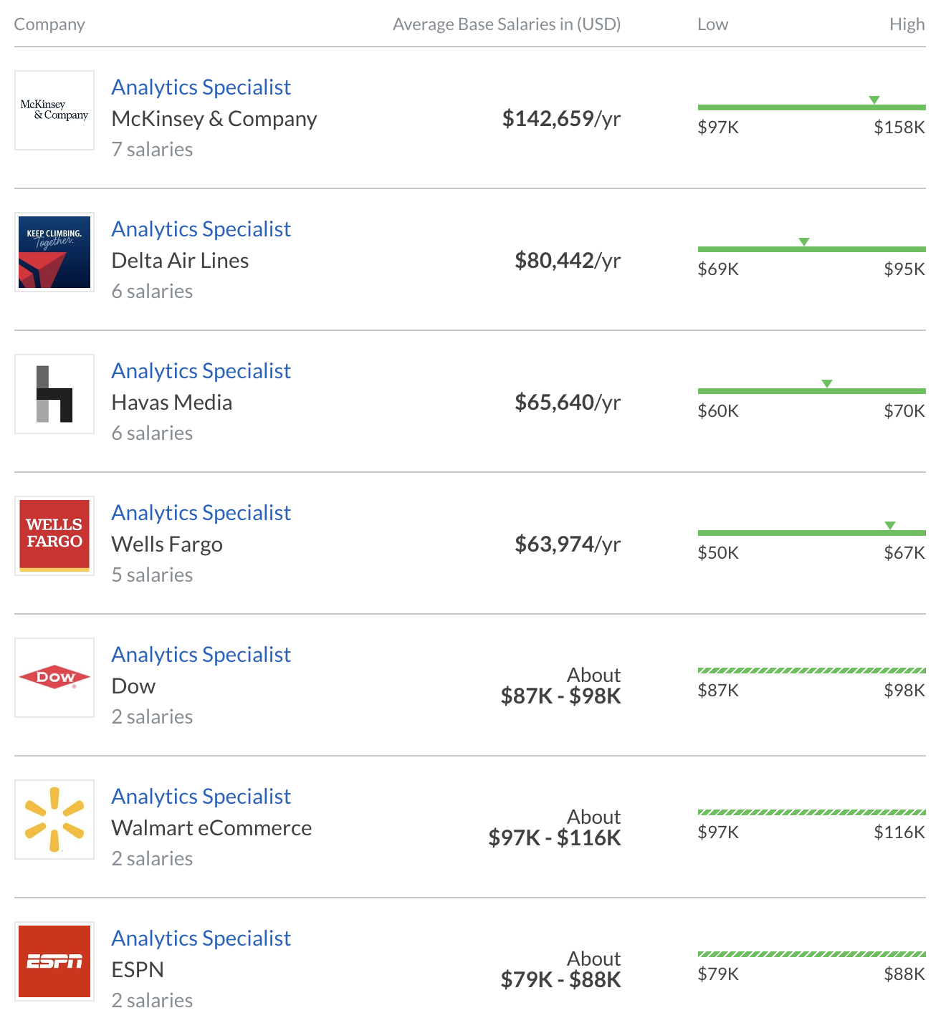
Task: Click the McKinsey salary range marker triangle
Action: click(874, 100)
